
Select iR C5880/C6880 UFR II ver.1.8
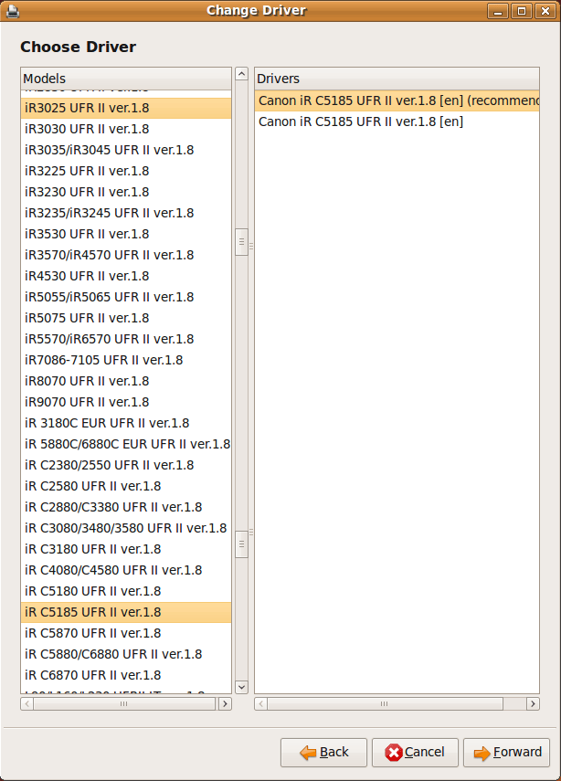[126, 654]
